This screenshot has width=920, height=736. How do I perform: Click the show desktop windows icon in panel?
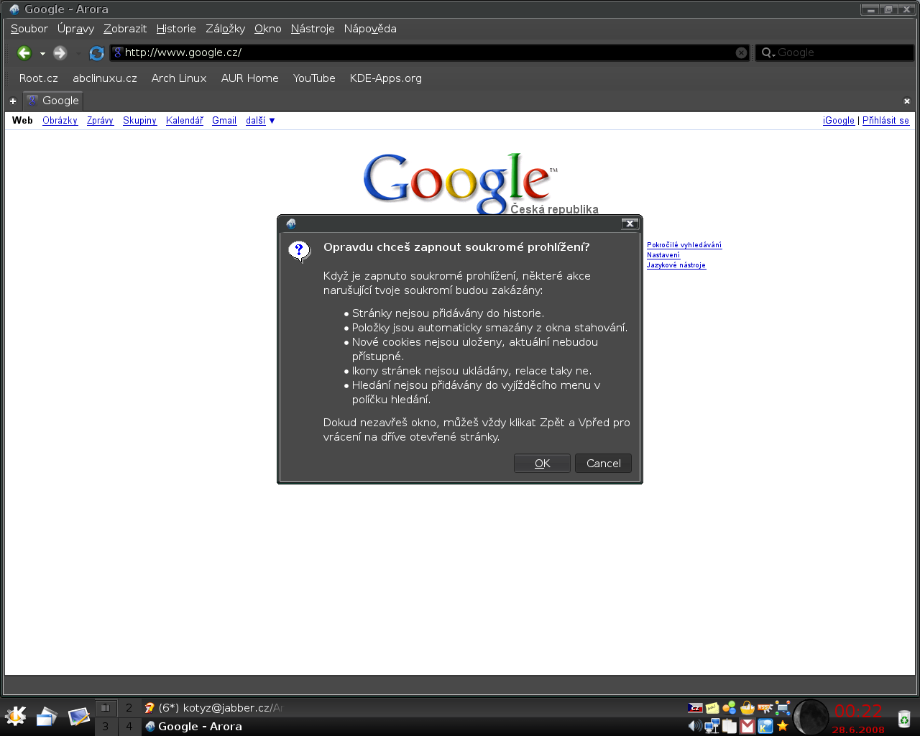pos(47,716)
